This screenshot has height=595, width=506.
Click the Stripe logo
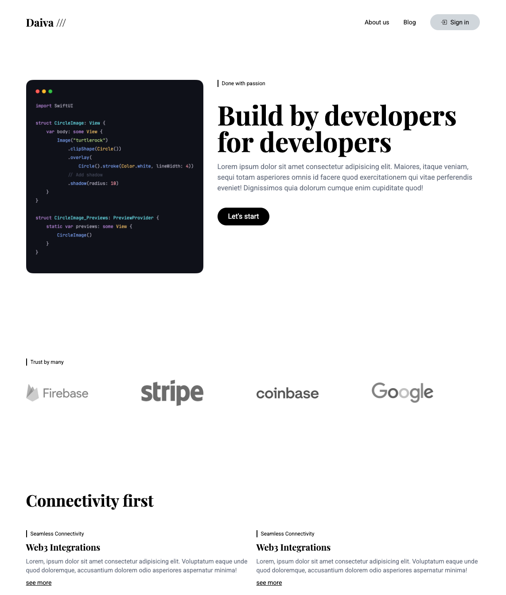pyautogui.click(x=172, y=393)
